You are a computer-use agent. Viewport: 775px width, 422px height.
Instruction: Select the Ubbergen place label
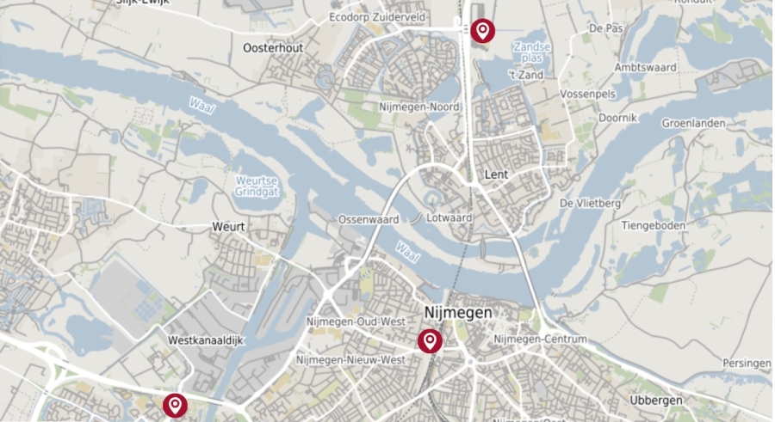(x=656, y=401)
